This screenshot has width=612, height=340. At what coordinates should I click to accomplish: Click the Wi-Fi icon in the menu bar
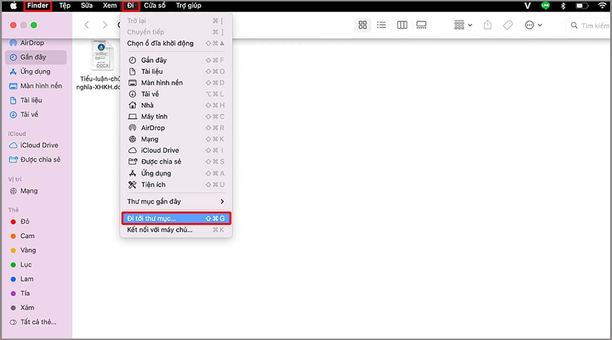602,6
